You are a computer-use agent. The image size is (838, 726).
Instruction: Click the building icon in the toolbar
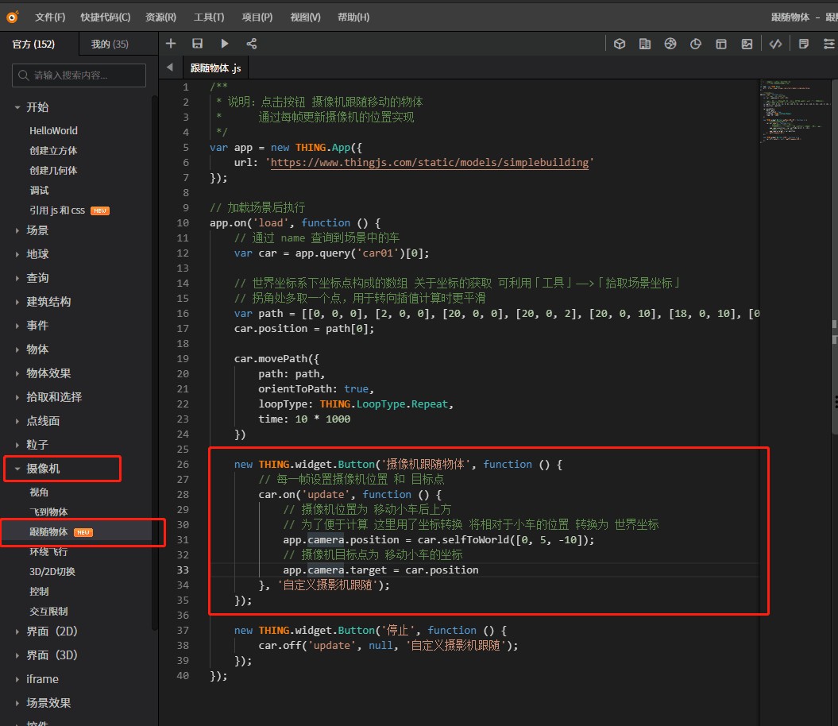click(x=645, y=44)
